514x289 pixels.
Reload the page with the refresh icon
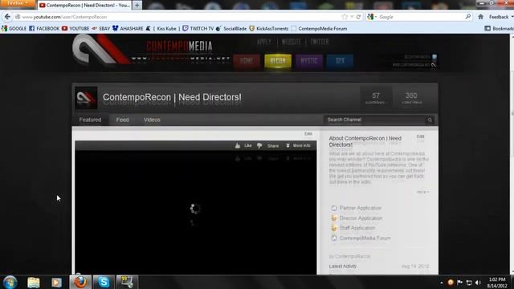359,17
